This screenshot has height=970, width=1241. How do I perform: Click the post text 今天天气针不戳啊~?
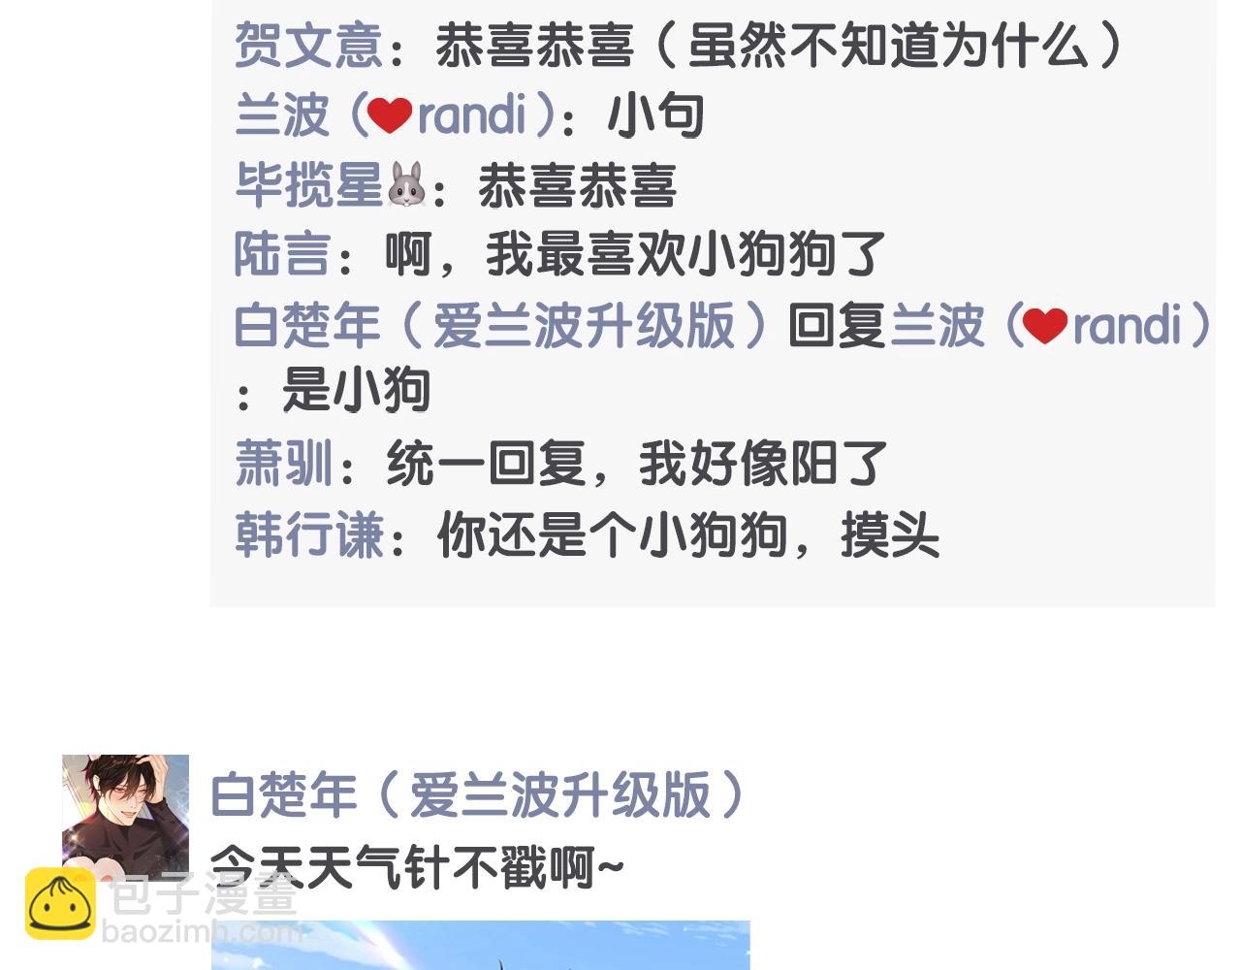(x=417, y=866)
